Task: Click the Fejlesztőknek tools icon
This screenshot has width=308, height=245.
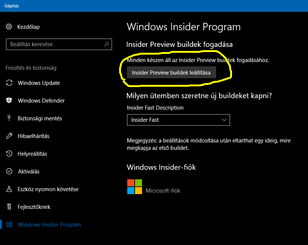Action: pyautogui.click(x=9, y=207)
